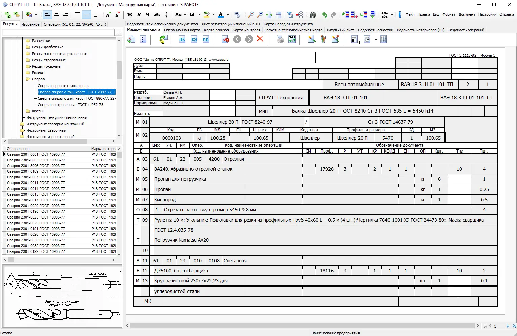This screenshot has height=336, width=517.
Task: Align text to the left
Action: tap(47, 15)
